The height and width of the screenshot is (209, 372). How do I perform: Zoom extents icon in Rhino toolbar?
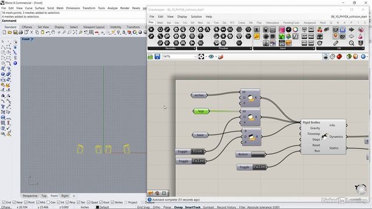(x=75, y=33)
